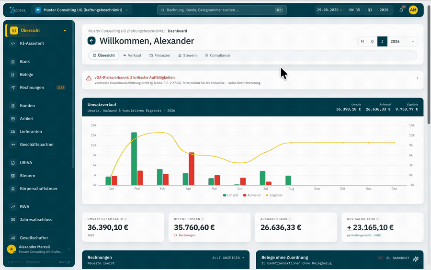The width and height of the screenshot is (431, 270).
Task: Click the Bank building icon in sidebar
Action: pos(13,62)
